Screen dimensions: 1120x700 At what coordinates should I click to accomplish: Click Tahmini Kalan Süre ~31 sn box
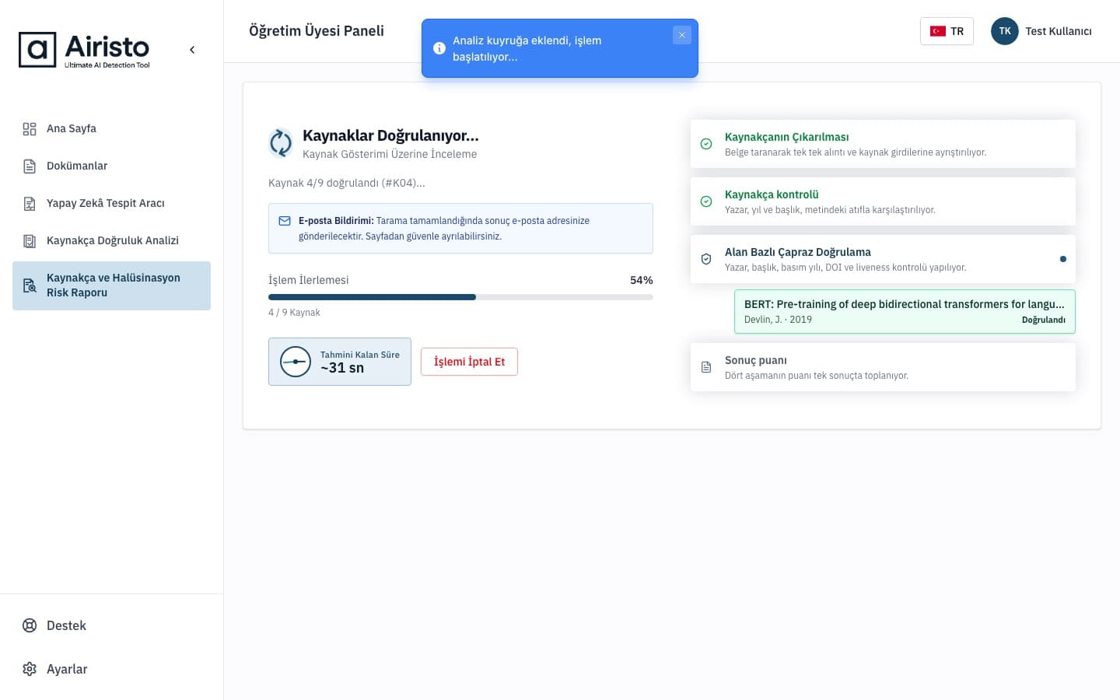coord(340,362)
